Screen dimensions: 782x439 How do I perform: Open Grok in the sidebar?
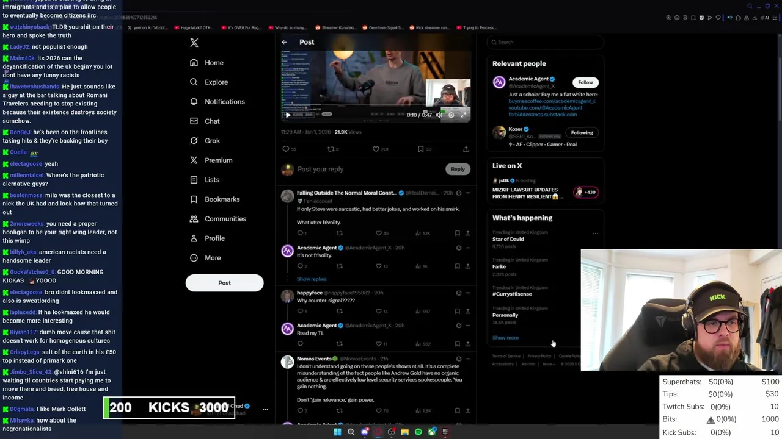pos(205,141)
